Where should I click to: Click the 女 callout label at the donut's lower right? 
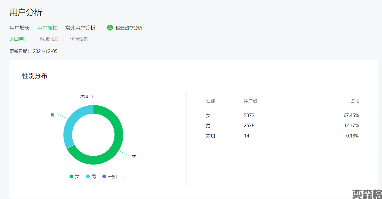134,156
